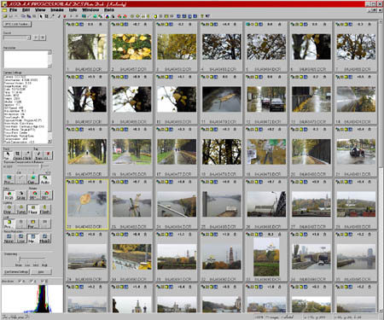The width and height of the screenshot is (384, 320).
Task: Click the crop icon in top toolbar
Action: point(46,16)
